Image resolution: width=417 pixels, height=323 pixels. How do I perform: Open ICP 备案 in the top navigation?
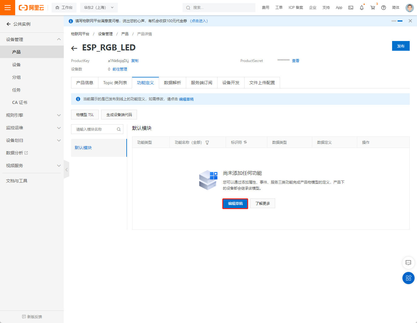pos(296,8)
